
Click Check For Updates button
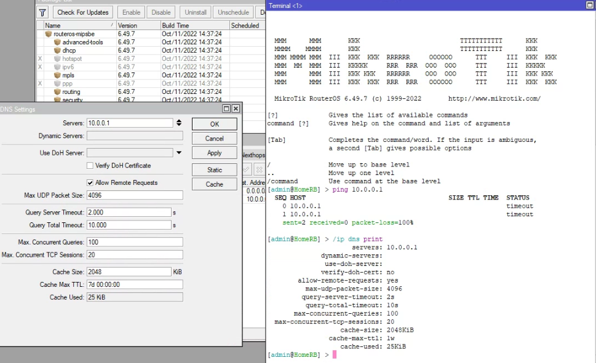[x=83, y=12]
